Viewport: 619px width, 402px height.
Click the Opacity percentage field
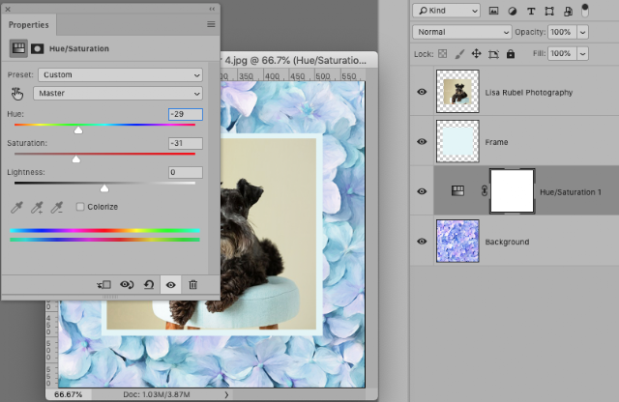click(562, 32)
